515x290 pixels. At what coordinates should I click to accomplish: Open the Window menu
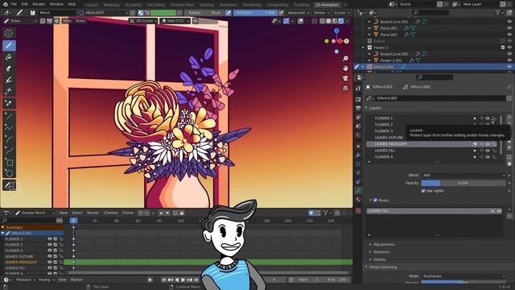point(56,4)
